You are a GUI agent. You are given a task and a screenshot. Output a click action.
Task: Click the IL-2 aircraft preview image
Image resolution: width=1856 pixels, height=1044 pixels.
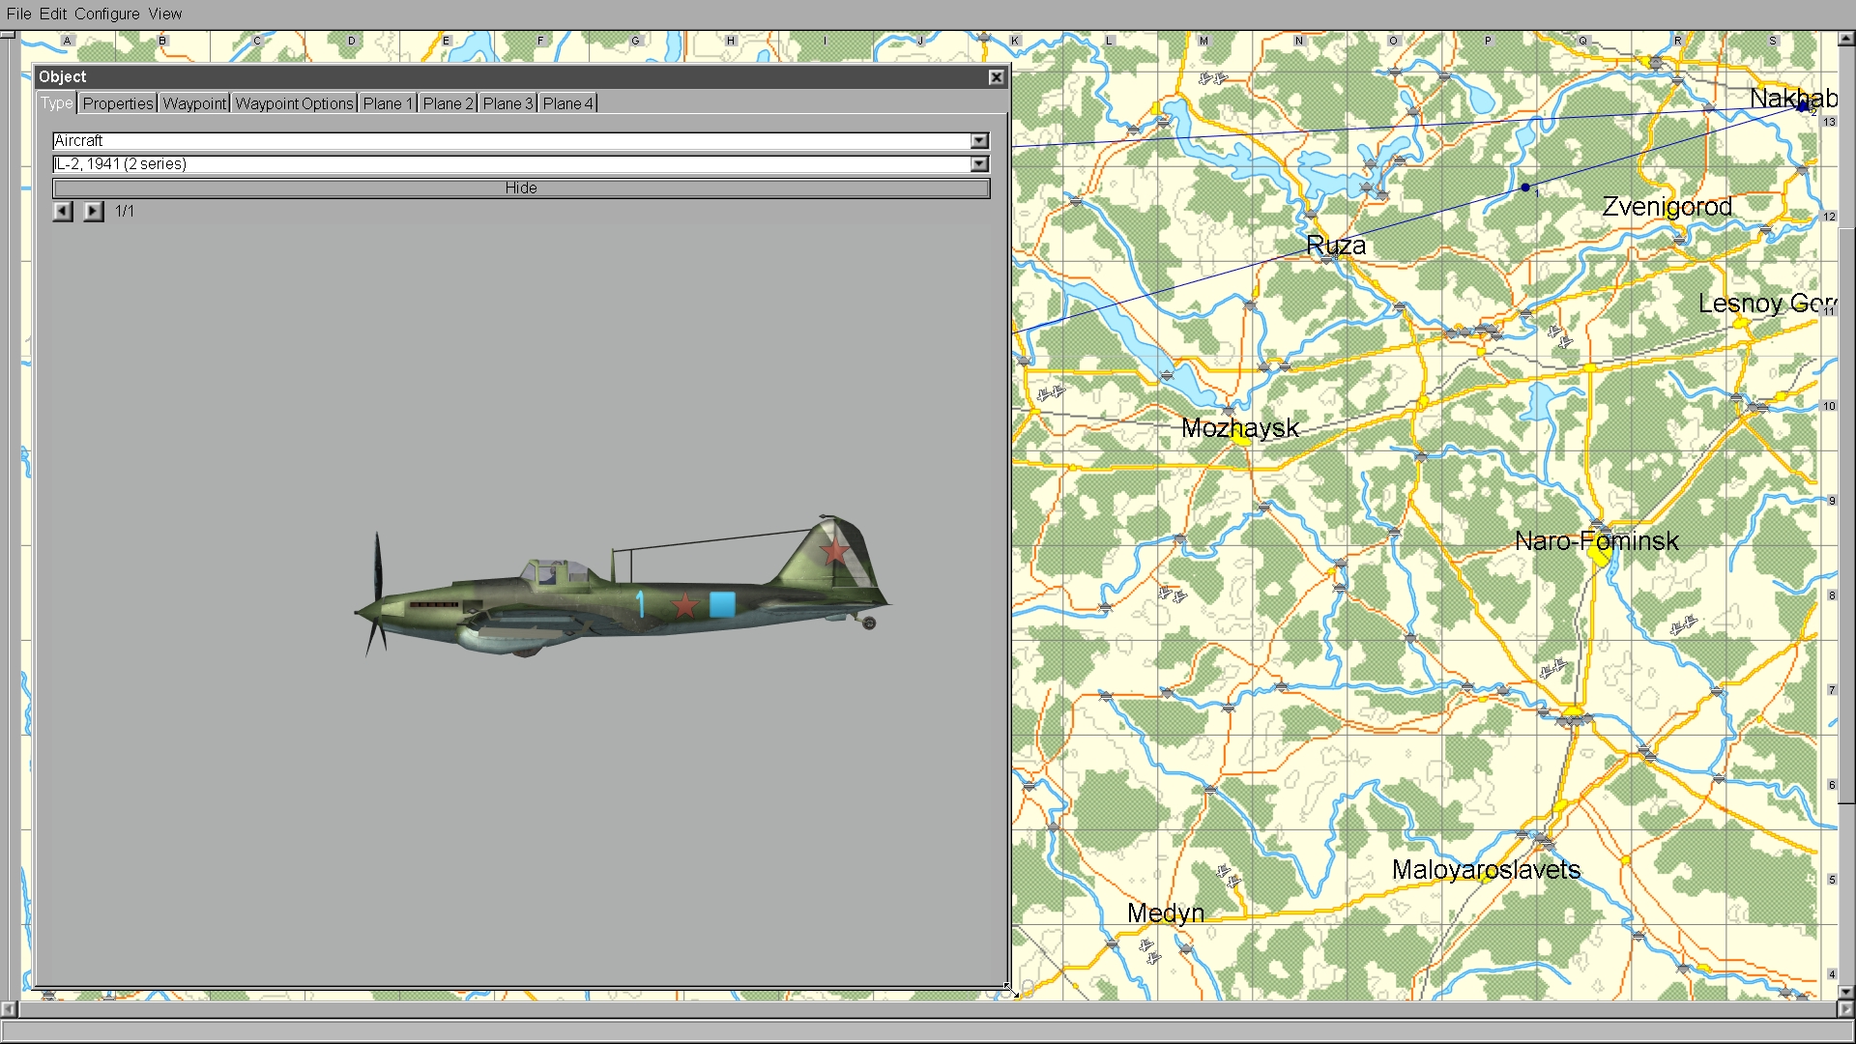coord(619,590)
